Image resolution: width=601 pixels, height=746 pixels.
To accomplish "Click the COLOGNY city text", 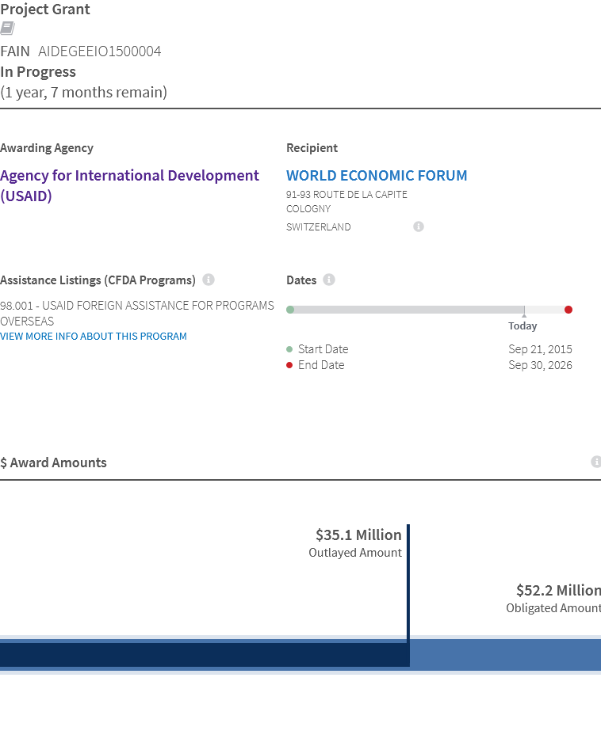I will click(308, 209).
